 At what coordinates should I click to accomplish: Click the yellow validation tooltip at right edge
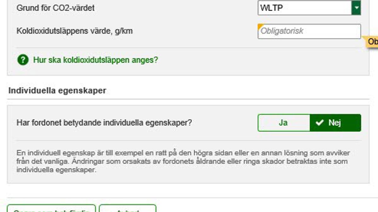[x=371, y=42]
